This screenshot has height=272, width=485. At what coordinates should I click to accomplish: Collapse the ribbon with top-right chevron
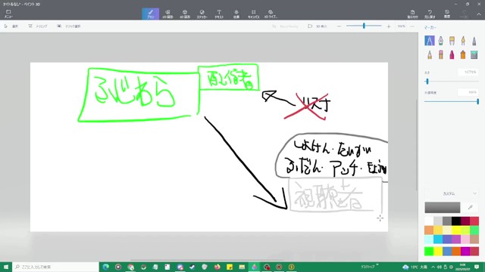tap(478, 14)
